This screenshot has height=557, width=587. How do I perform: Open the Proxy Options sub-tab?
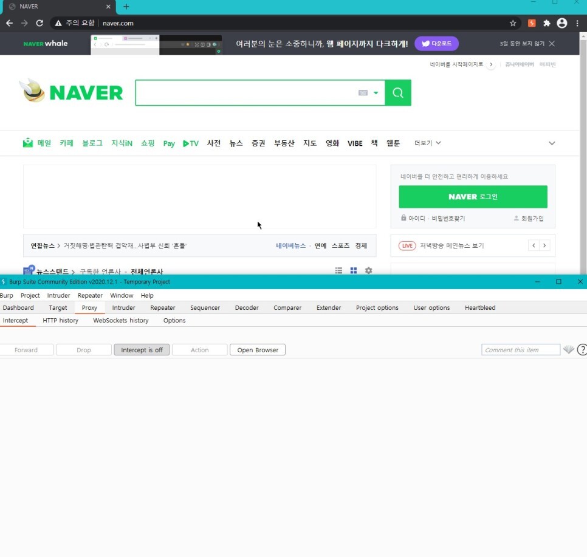click(174, 321)
